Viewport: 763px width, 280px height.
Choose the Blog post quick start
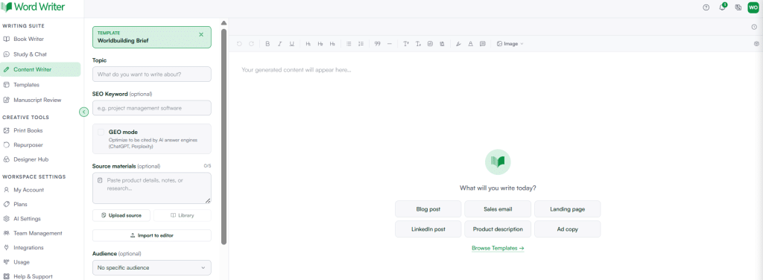point(428,209)
